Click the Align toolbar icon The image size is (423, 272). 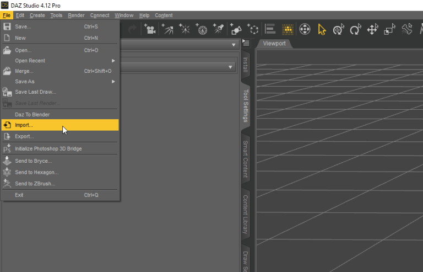coord(270,29)
